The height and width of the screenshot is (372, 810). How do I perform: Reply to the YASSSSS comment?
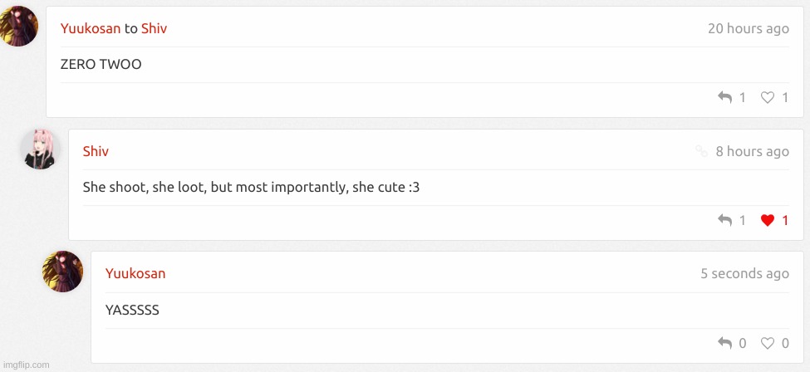tap(724, 343)
